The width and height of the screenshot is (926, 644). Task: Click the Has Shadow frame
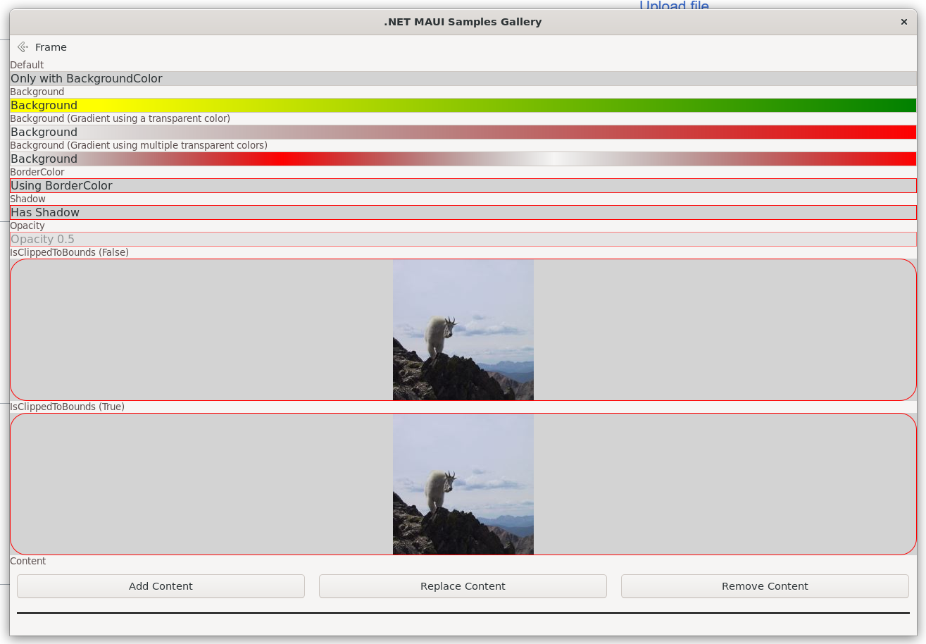click(463, 213)
